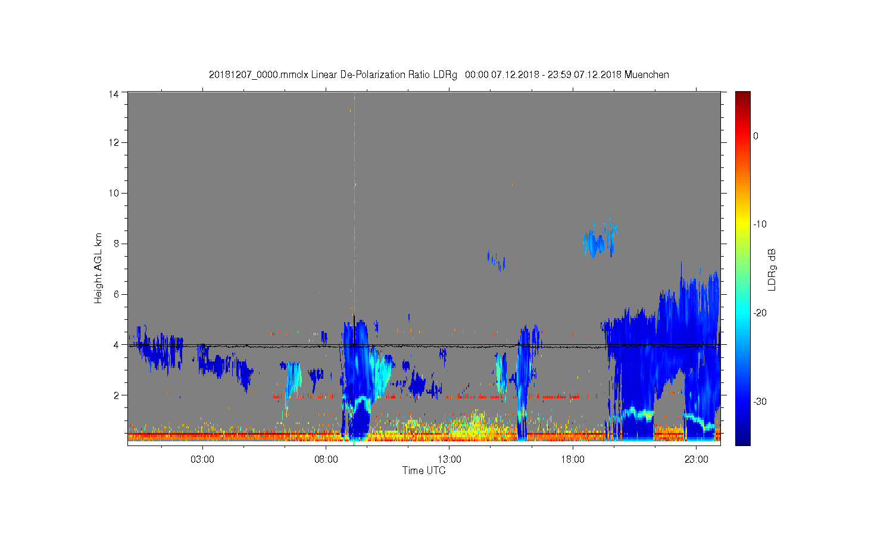Click the 4 km height tick label
The width and height of the screenshot is (893, 536).
tap(116, 344)
